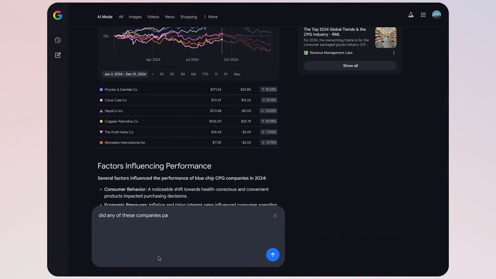Screen dimensions: 496x279
Task: Expand the More search options menu
Action: (x=211, y=17)
